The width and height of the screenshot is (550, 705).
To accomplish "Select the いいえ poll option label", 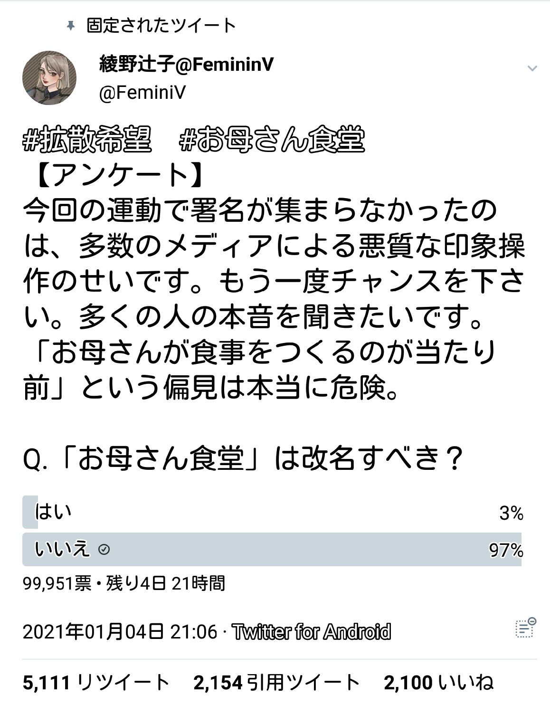I will pos(62,550).
